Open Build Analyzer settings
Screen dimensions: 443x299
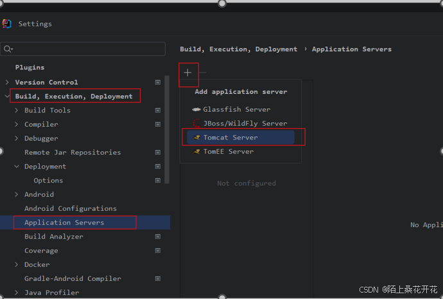[54, 237]
